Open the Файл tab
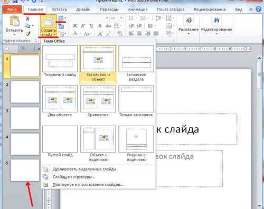 [12, 9]
